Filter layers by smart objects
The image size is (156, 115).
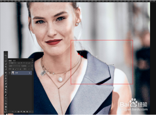click(29, 63)
